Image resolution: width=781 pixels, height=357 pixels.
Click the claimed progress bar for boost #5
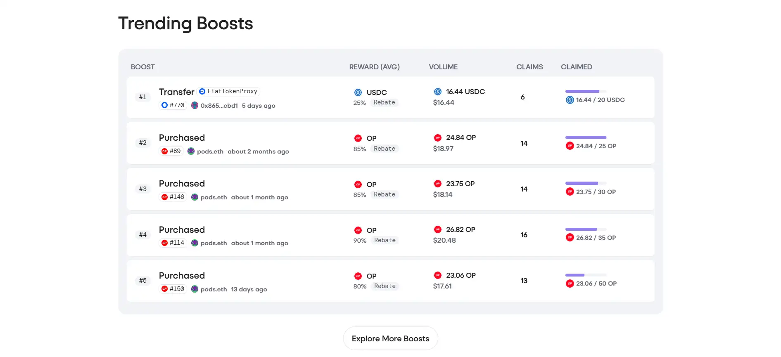tap(585, 275)
